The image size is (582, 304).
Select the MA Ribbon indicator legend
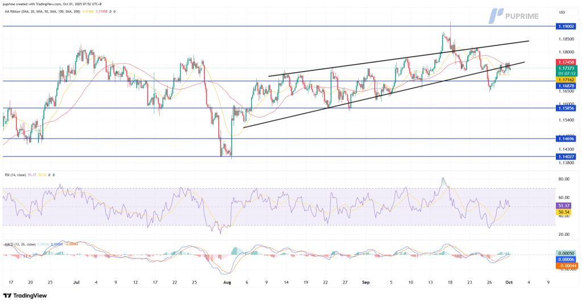tap(40, 11)
